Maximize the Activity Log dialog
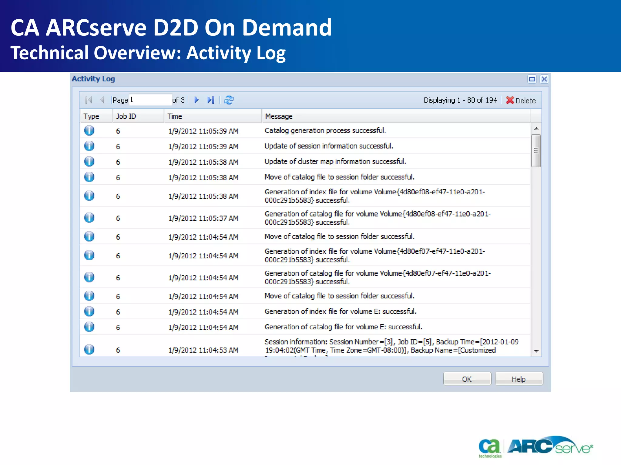This screenshot has width=621, height=465. point(532,79)
